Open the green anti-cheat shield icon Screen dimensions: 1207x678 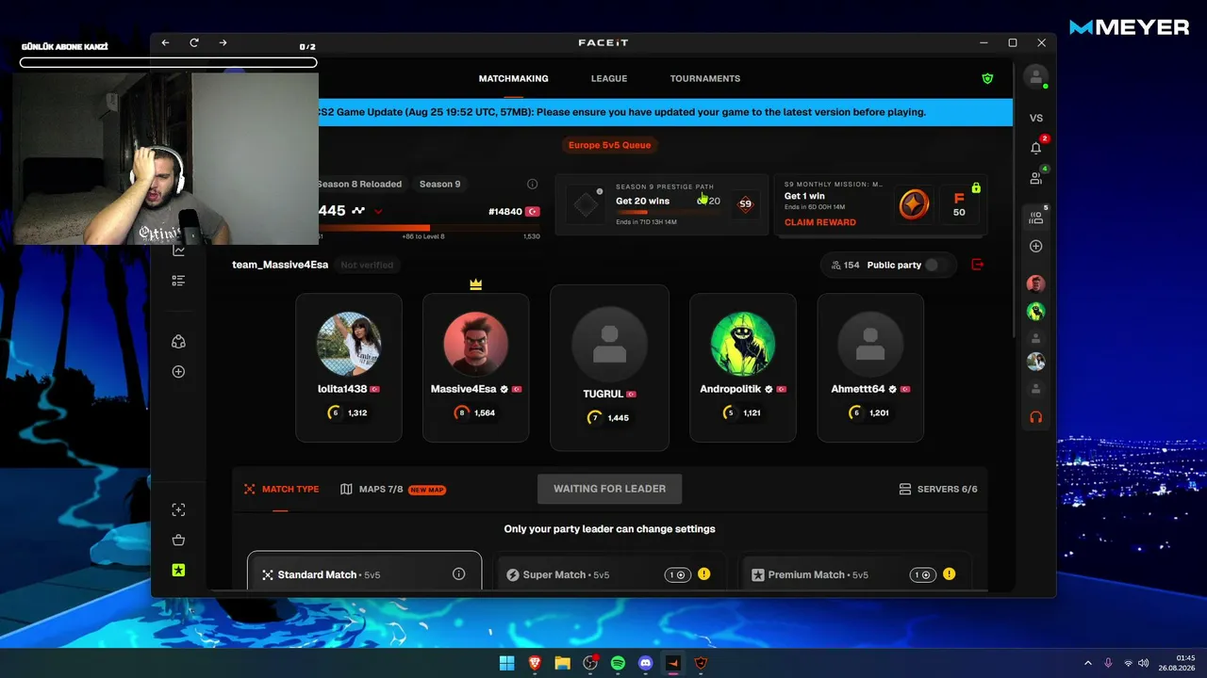click(987, 78)
